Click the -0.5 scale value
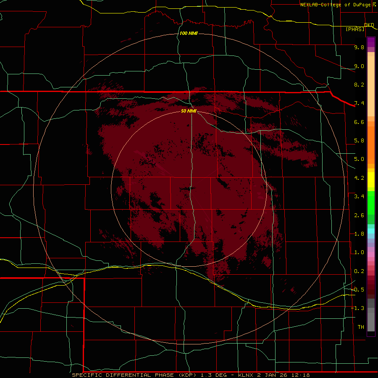This screenshot has height=378, width=378. point(358,290)
